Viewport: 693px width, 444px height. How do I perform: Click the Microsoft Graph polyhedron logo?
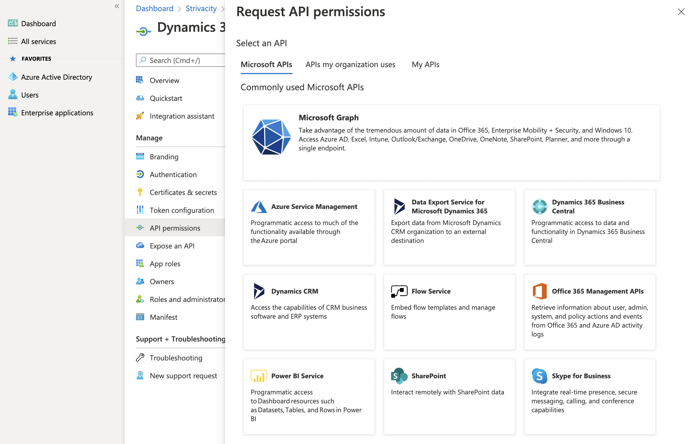coord(271,137)
